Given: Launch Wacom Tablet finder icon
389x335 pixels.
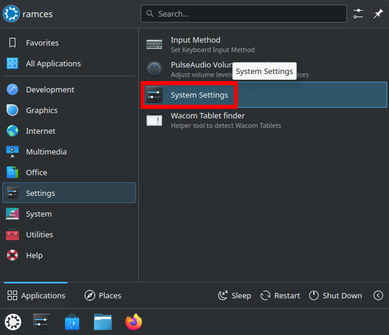Looking at the screenshot, I should point(154,120).
